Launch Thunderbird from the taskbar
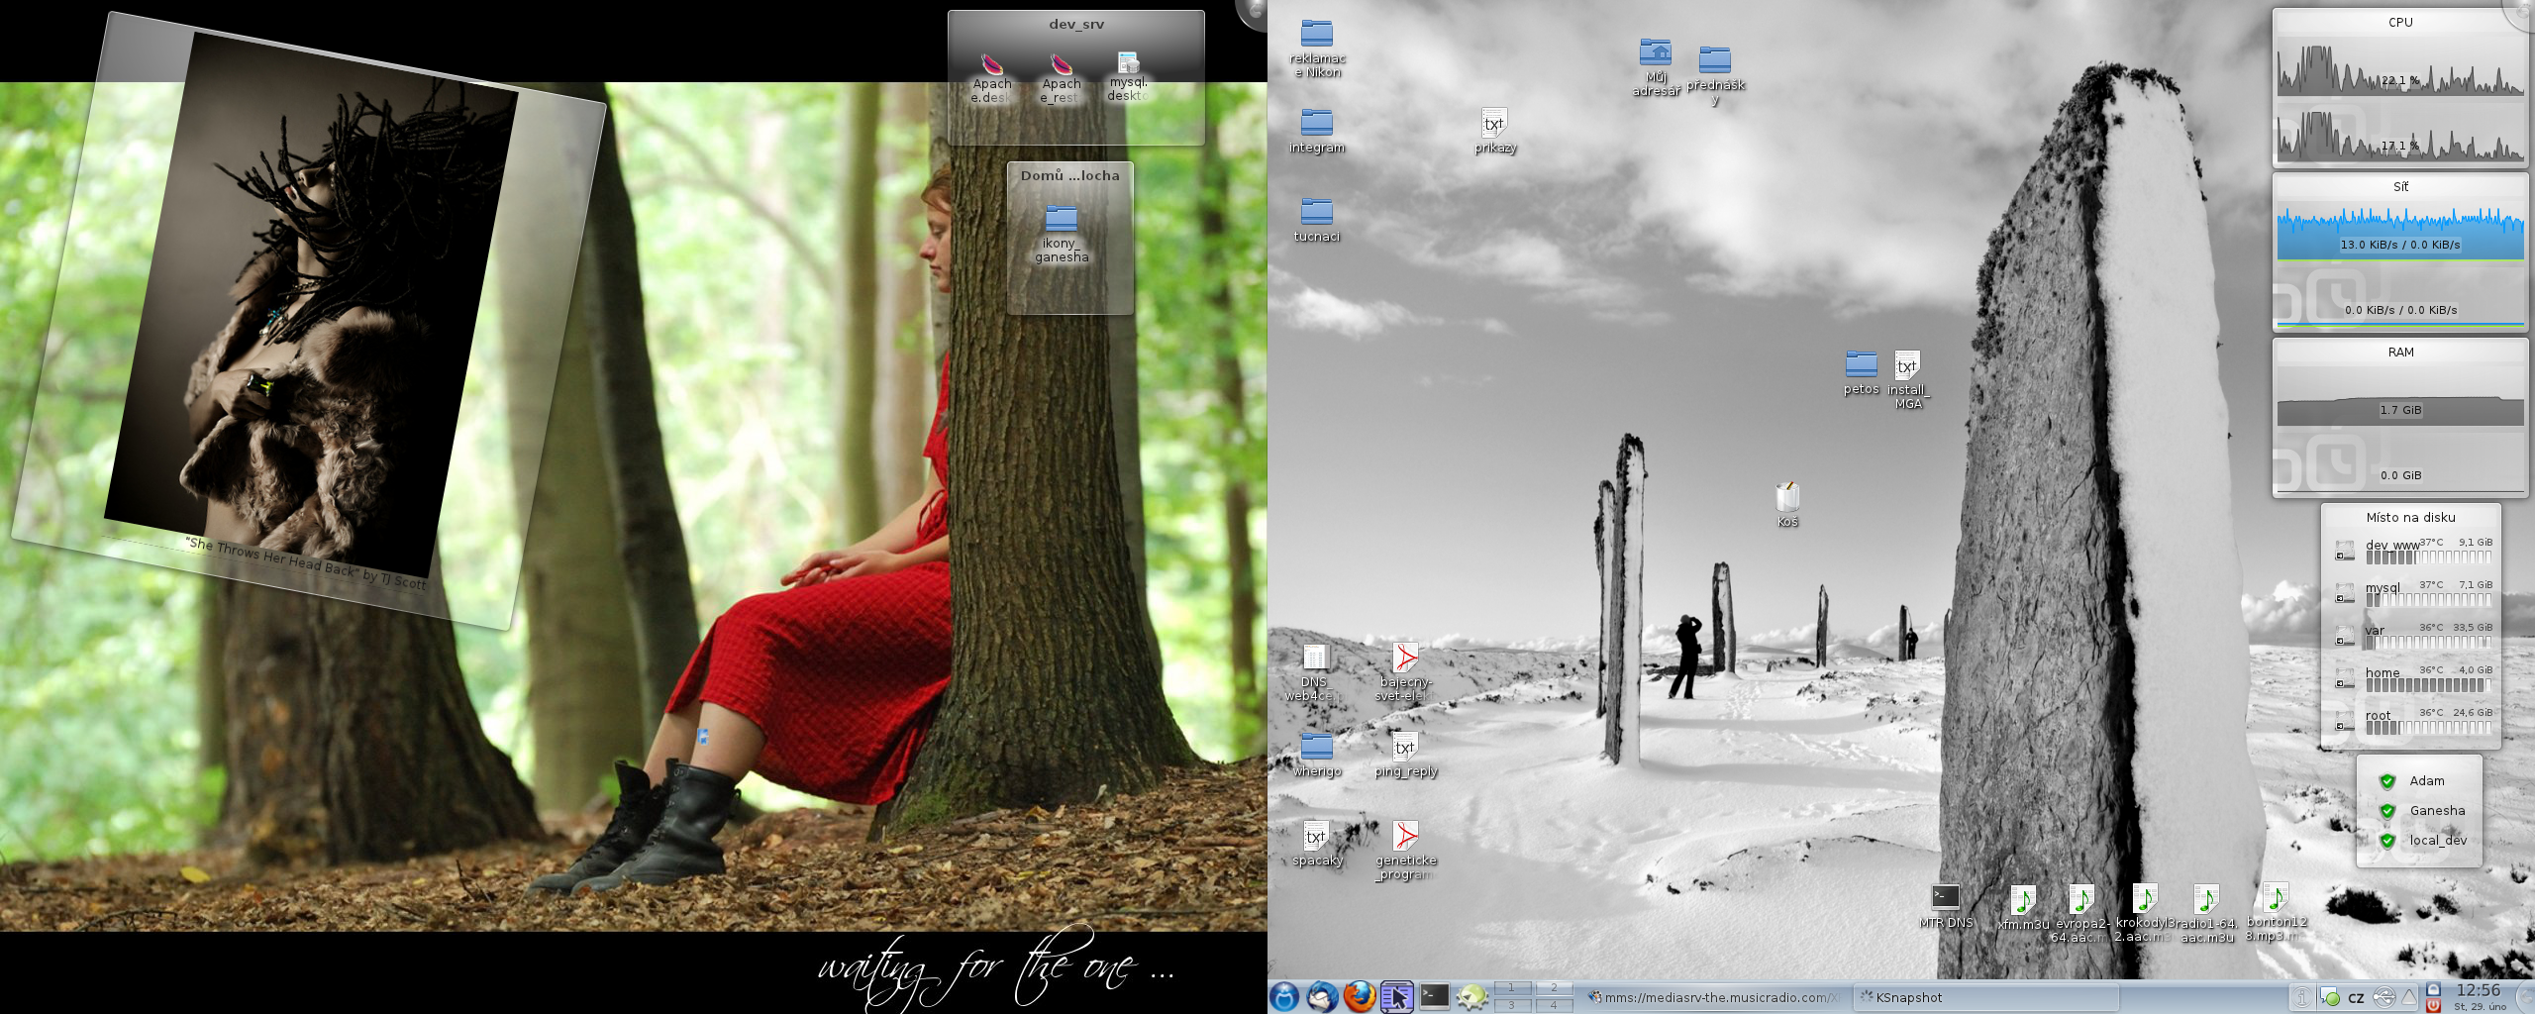Screen dimensions: 2535x1014 [x=1322, y=996]
